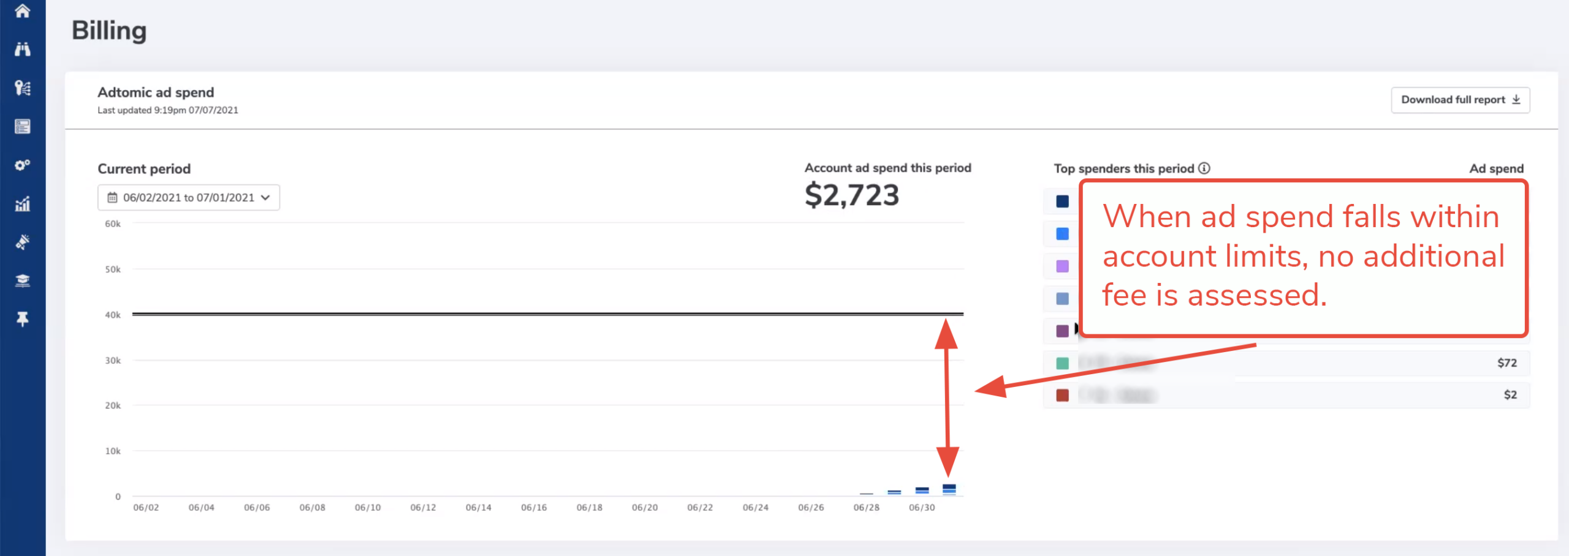The image size is (1569, 556).
Task: Open the current period date range dropdown
Action: tap(189, 198)
